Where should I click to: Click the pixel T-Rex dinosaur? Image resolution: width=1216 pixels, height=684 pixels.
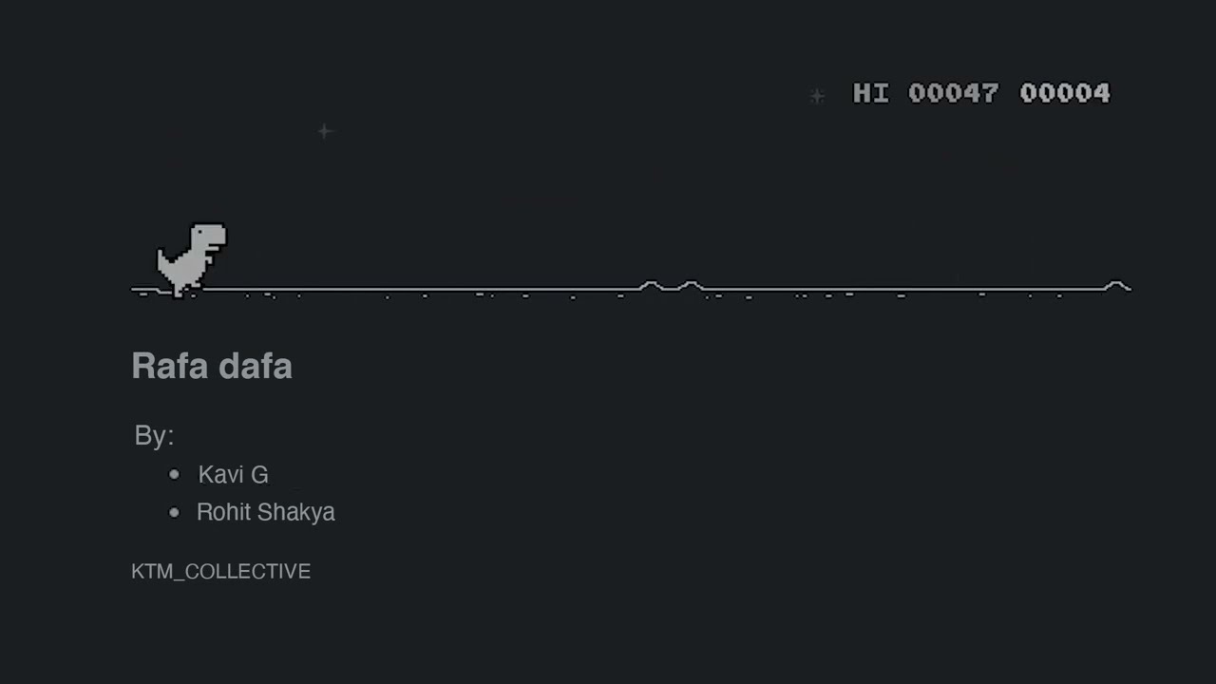coord(192,260)
